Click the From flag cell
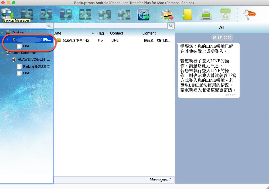 [x=101, y=40]
